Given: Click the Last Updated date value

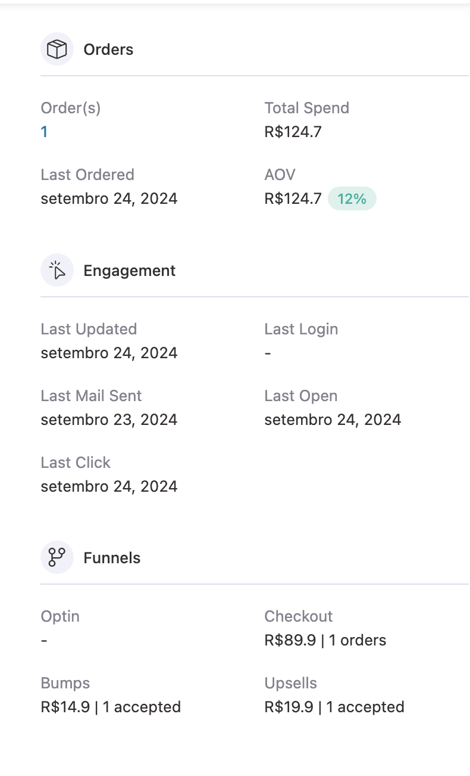Looking at the screenshot, I should pyautogui.click(x=109, y=353).
